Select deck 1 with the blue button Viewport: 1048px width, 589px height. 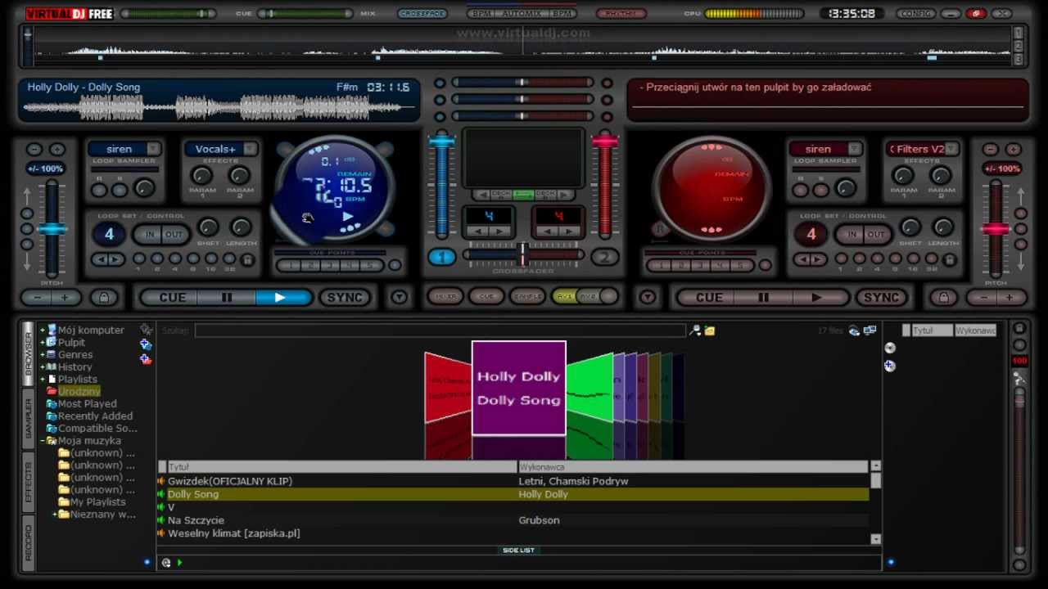pos(441,257)
